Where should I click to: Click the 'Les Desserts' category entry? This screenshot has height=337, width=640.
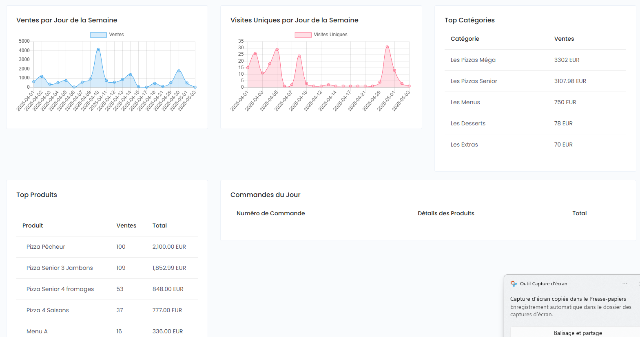click(x=468, y=123)
